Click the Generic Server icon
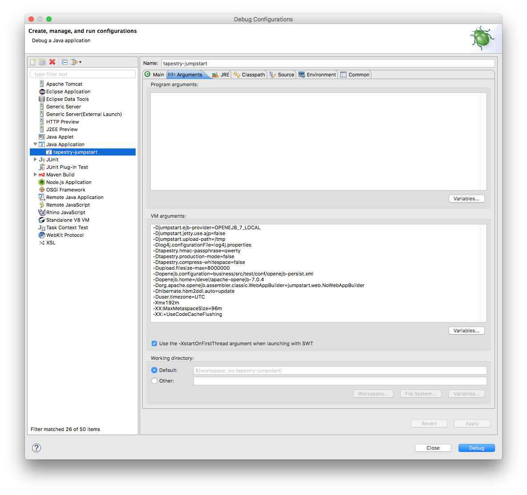 click(x=42, y=107)
